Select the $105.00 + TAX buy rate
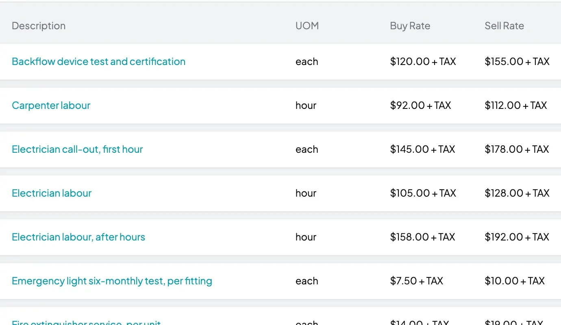 tap(423, 193)
